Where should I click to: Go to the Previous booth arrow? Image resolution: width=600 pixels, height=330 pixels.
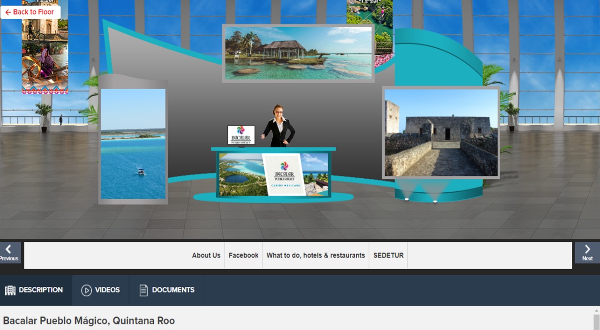point(10,253)
